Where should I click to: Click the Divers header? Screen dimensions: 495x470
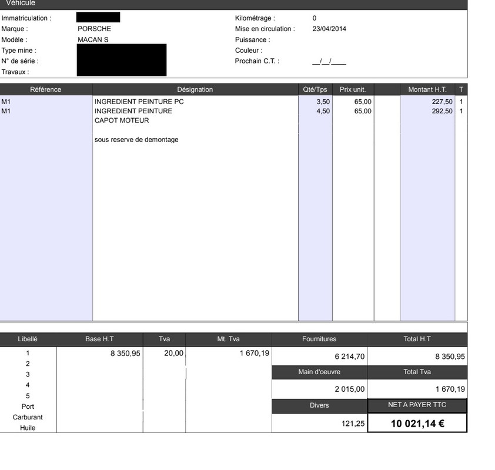pos(319,405)
